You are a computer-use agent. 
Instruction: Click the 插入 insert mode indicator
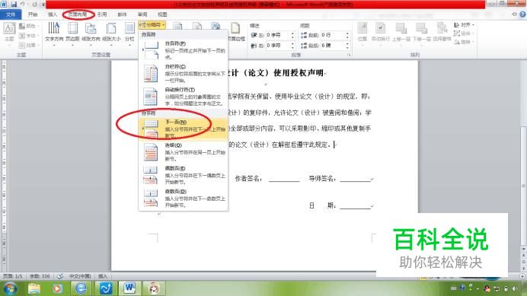coord(103,276)
